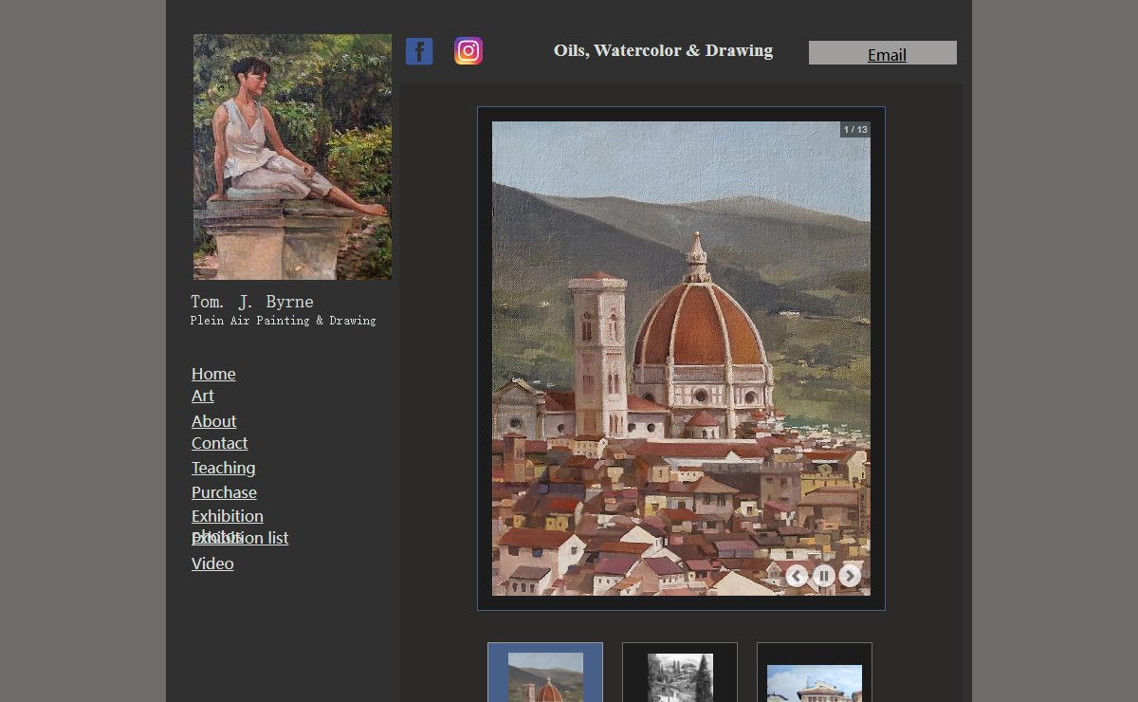
Task: Visit the Purchase page
Action: coord(224,492)
